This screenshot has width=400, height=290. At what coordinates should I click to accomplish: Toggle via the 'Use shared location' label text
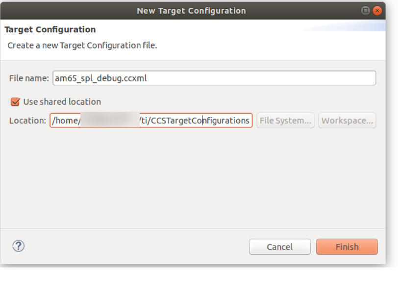pyautogui.click(x=62, y=102)
